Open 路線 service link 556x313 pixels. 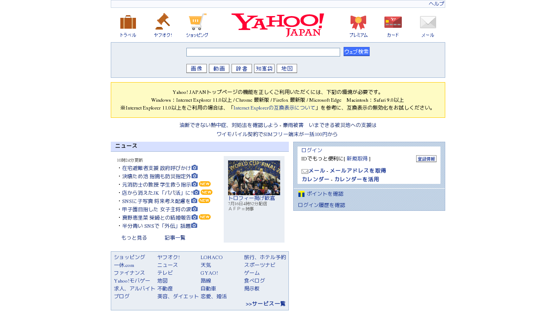click(x=206, y=280)
